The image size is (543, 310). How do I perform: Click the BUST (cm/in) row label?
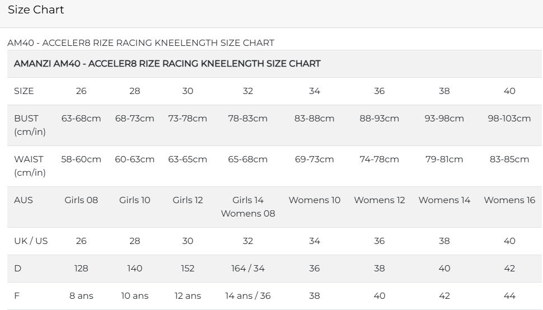click(30, 125)
